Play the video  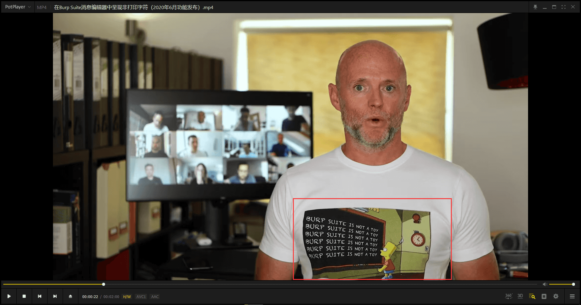tap(9, 296)
